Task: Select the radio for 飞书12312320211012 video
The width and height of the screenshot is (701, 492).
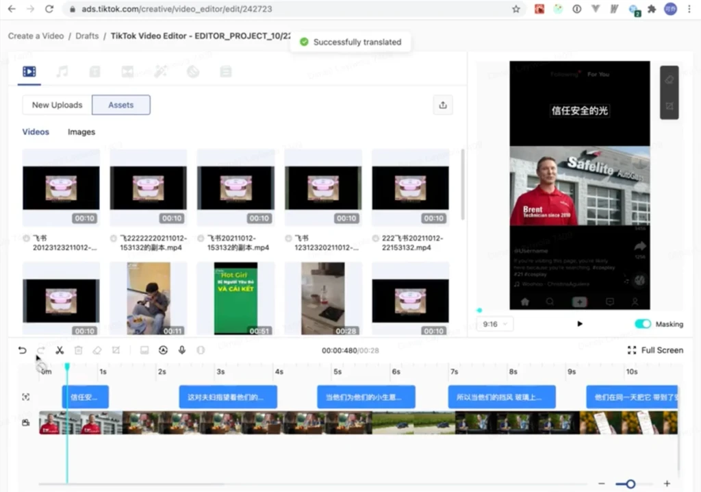Action: tap(288, 238)
